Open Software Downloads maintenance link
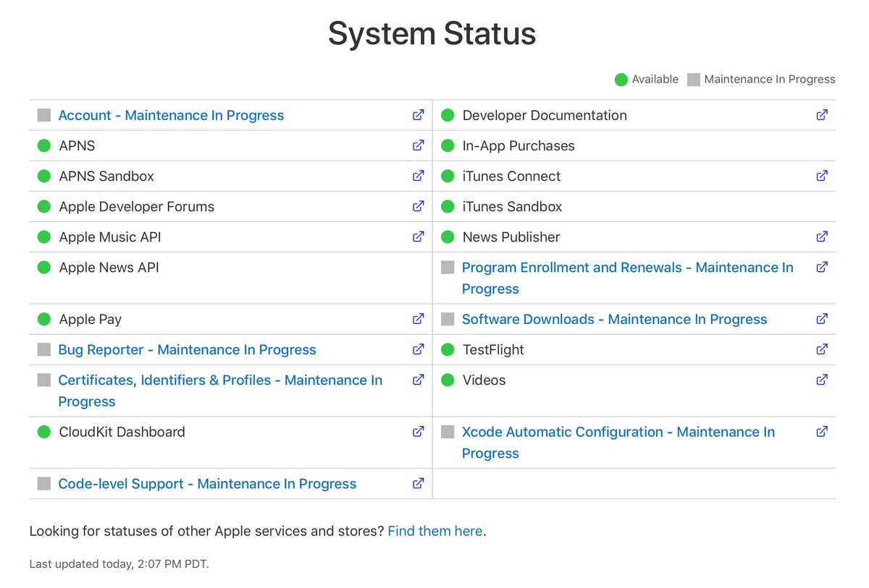Image resolution: width=869 pixels, height=588 pixels. tap(614, 319)
